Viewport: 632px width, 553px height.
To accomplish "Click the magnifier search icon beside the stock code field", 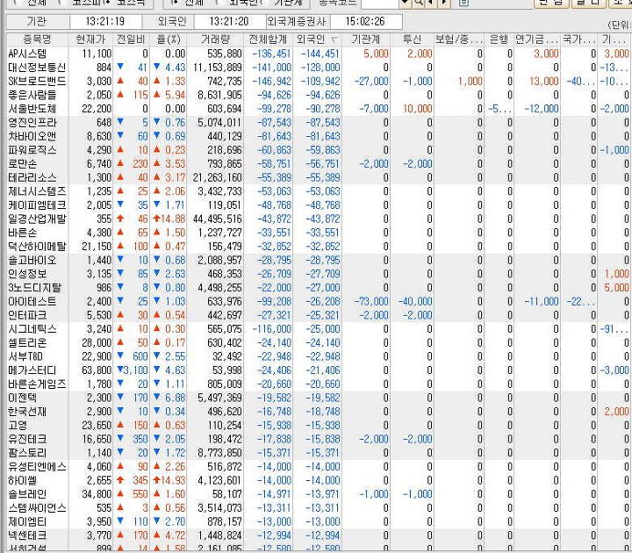I will point(419,3).
